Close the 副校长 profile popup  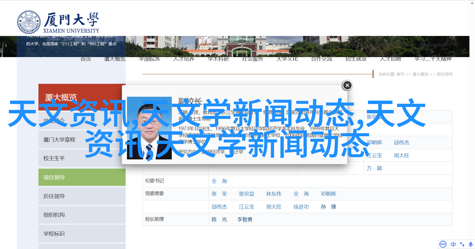347,85
